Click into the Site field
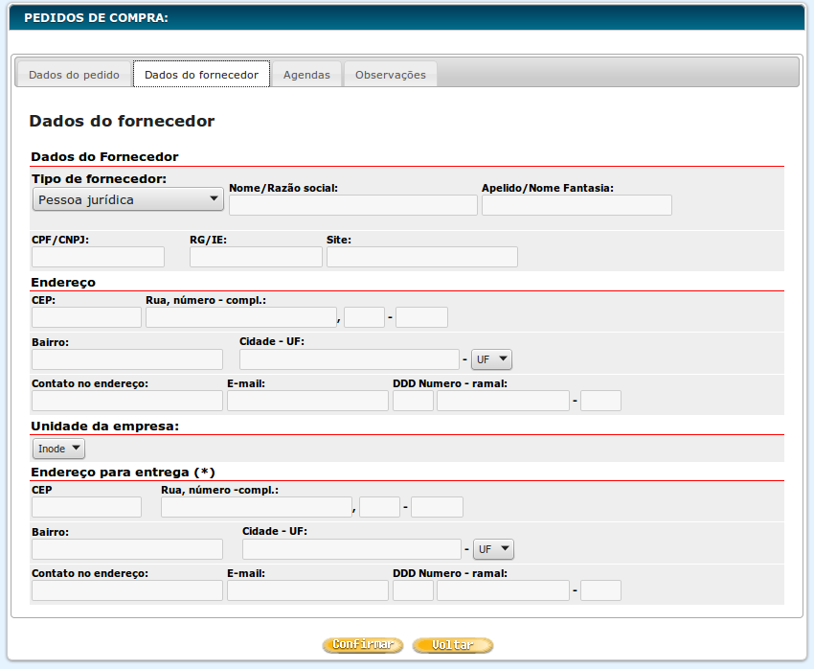The height and width of the screenshot is (669, 814). pos(421,257)
